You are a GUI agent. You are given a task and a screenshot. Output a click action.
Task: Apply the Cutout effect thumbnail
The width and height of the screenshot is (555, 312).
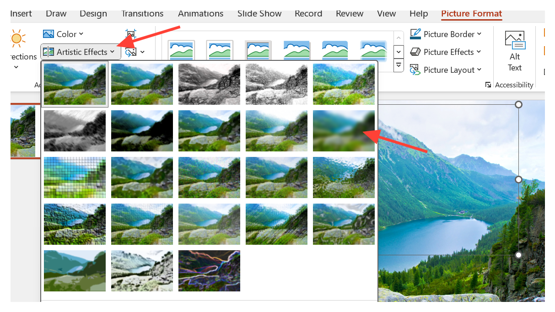point(75,271)
